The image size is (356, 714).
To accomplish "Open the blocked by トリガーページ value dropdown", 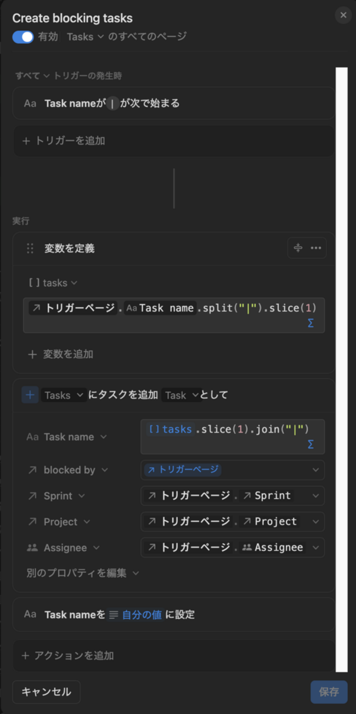I will pos(233,470).
